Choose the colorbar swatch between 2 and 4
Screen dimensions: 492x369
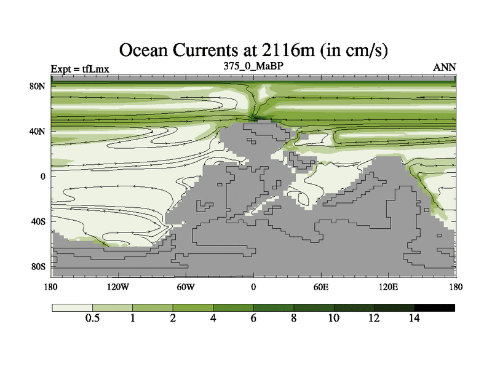193,307
